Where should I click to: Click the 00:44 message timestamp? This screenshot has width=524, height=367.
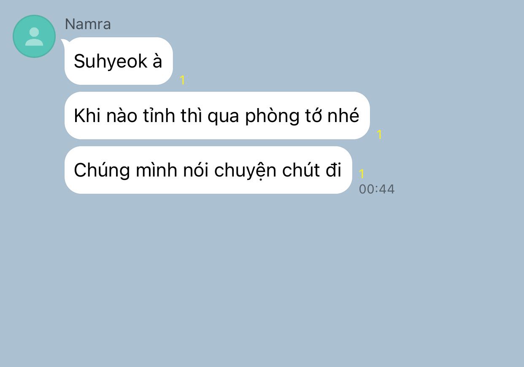coord(377,189)
